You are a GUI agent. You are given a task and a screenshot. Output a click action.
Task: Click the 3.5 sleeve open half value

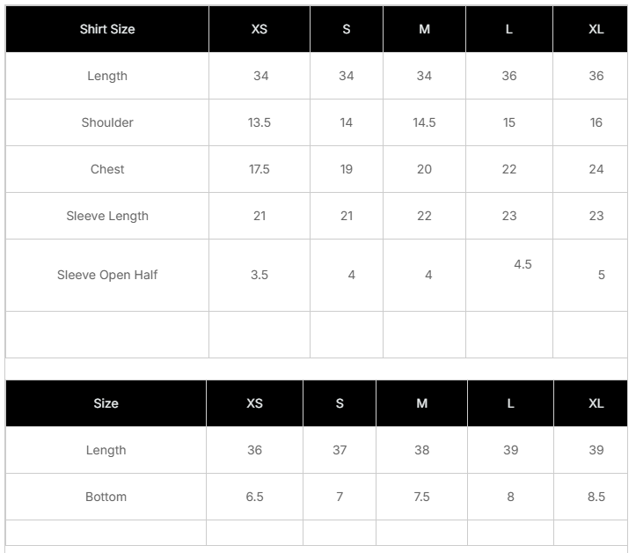pos(260,275)
